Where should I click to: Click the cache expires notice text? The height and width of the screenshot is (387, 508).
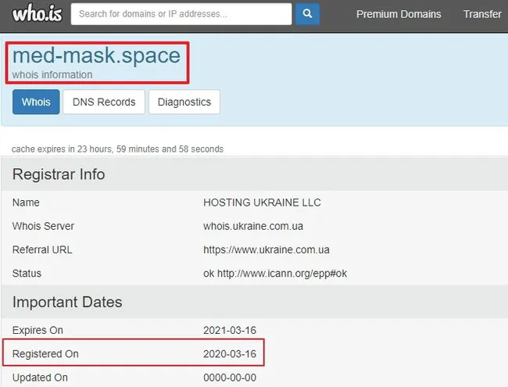click(117, 149)
